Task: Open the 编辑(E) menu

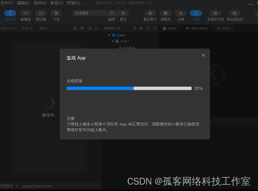Action: (x=23, y=3)
